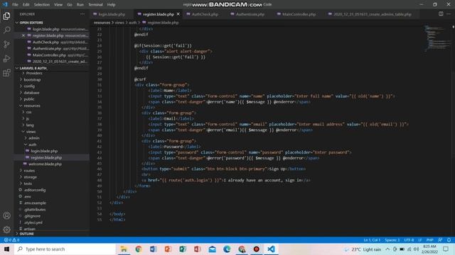Open Microsoft Word from taskbar
Screen dimensions: 455x255
[x=154, y=249]
